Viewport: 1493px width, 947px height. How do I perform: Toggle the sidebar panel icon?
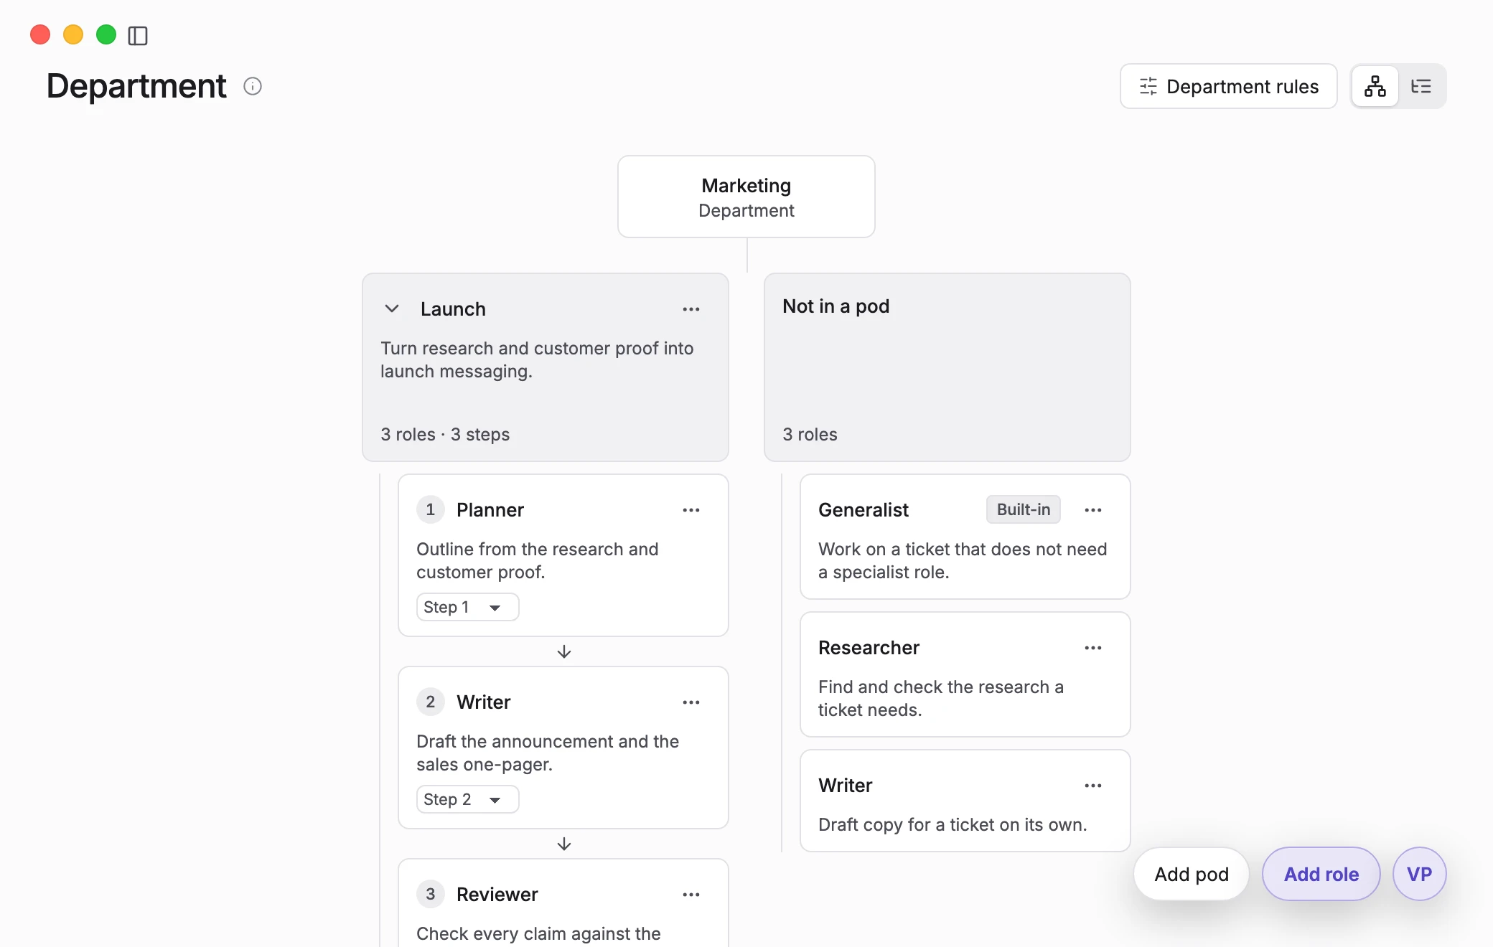[x=138, y=35]
